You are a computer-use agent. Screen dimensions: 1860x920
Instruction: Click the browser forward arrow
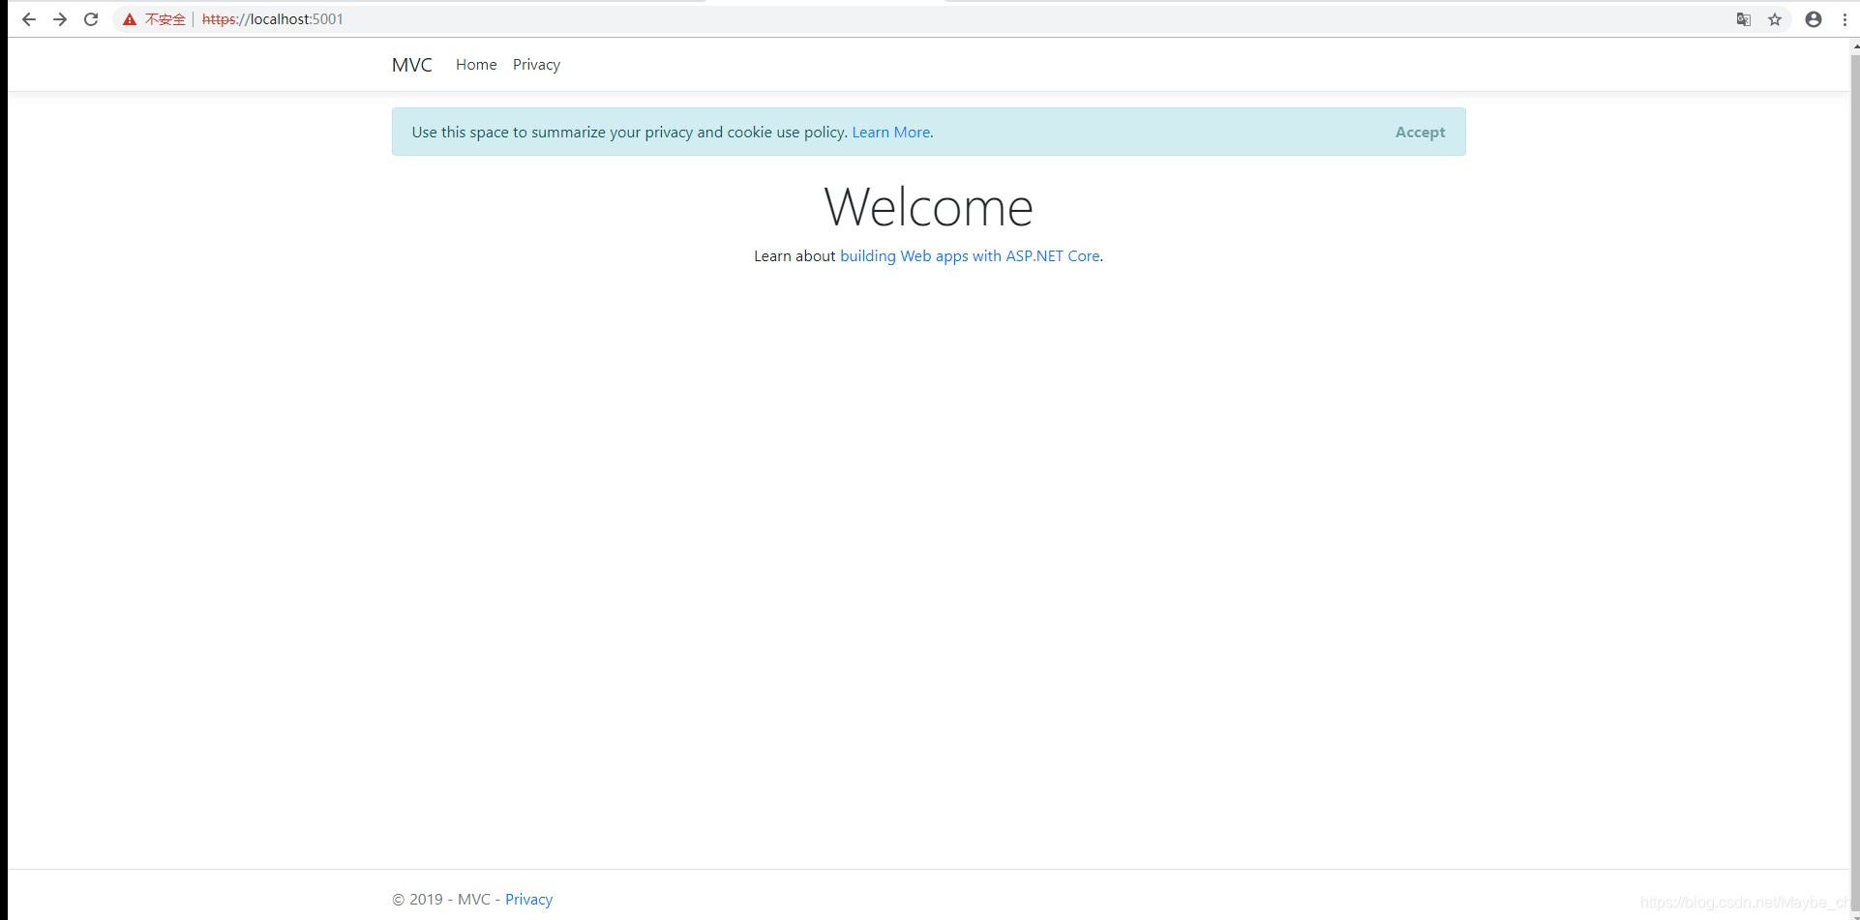60,19
